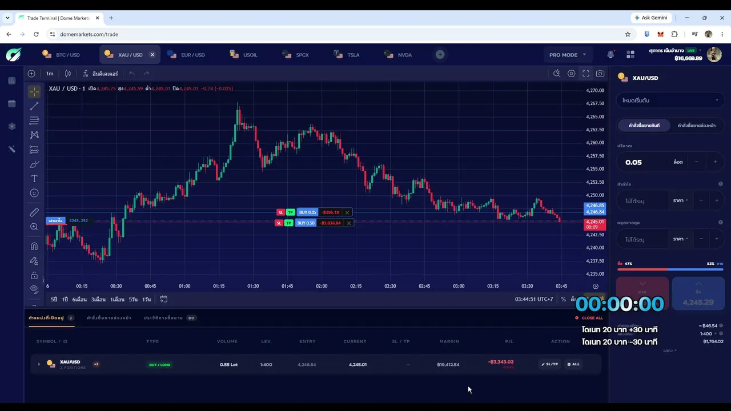This screenshot has height=411, width=731.
Task: Decrease lot volume with minus button
Action: (x=697, y=162)
